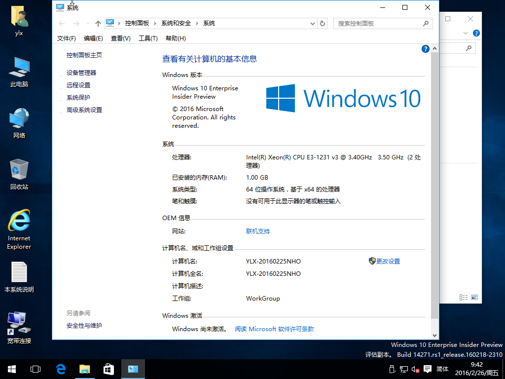The image size is (505, 379).
Task: Click in the 搜索控制面板 search box
Action: coord(378,23)
